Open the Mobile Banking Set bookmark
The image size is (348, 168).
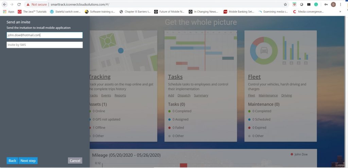pyautogui.click(x=239, y=12)
